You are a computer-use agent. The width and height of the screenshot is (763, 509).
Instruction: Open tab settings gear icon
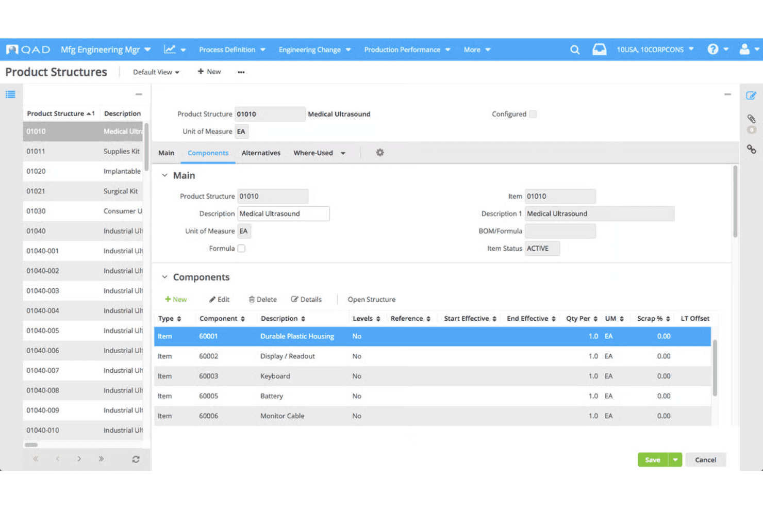[380, 153]
